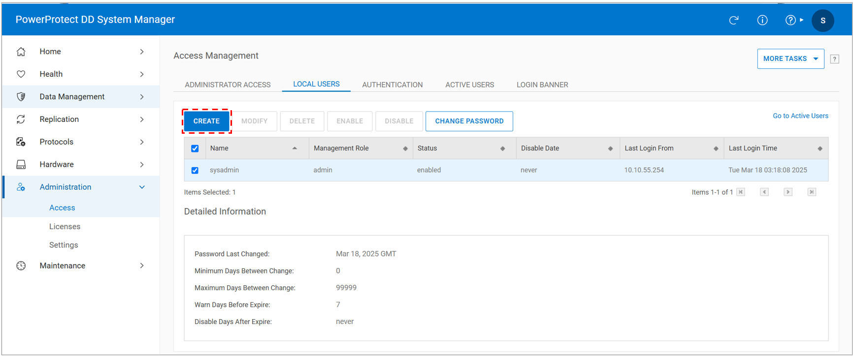Open the More Tasks dropdown
The width and height of the screenshot is (853, 356).
(x=790, y=59)
